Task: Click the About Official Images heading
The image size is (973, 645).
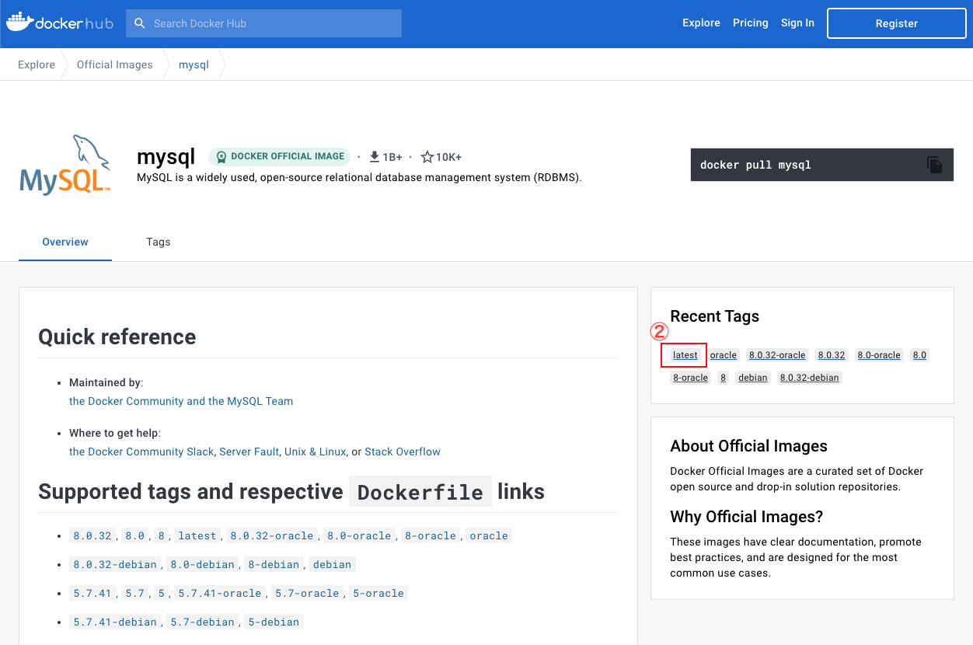Action: point(748,446)
